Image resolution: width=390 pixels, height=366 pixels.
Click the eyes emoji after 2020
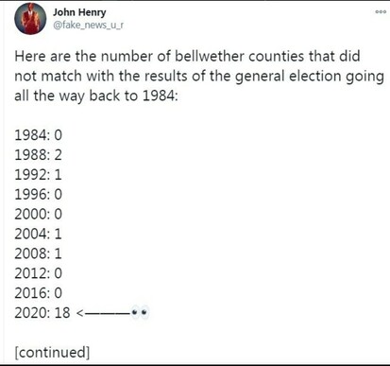[140, 313]
